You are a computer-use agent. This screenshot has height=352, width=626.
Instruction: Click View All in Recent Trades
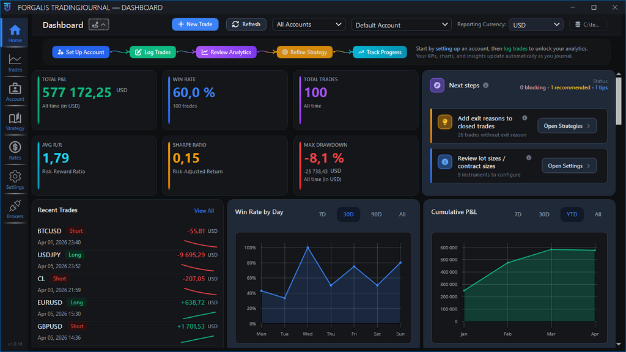coord(204,211)
